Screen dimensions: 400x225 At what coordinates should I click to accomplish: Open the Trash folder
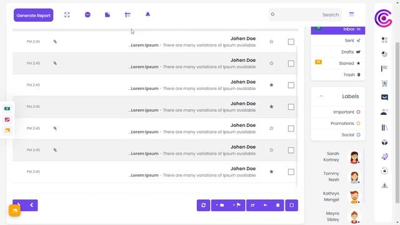click(x=337, y=75)
